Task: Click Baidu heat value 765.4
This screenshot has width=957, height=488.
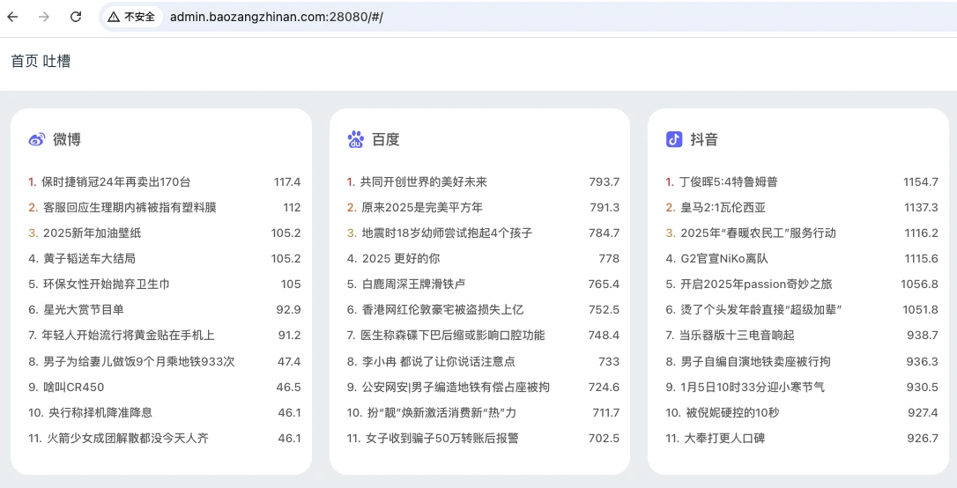Action: tap(604, 285)
